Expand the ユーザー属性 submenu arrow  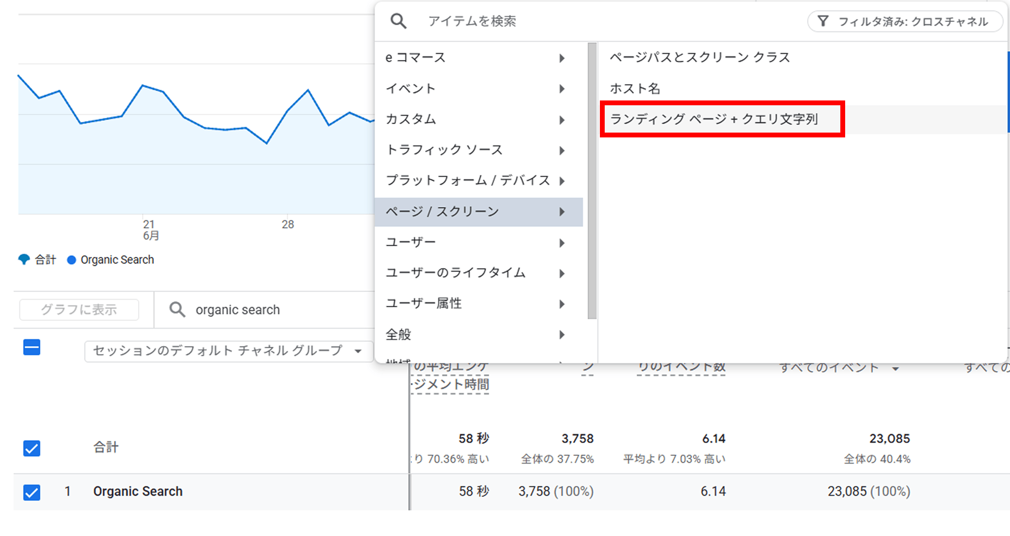point(562,304)
